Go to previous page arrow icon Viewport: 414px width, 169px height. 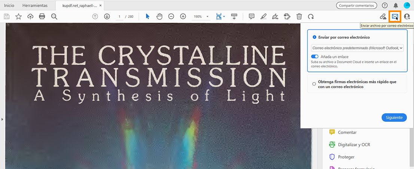click(x=95, y=16)
